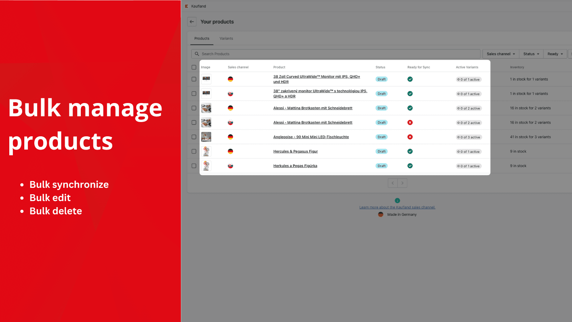
Task: Select the checkbox for the Alessi Brotkasten row
Action: click(194, 108)
